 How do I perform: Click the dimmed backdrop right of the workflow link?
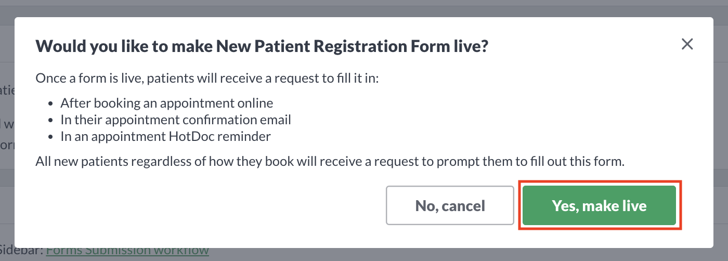click(468, 255)
